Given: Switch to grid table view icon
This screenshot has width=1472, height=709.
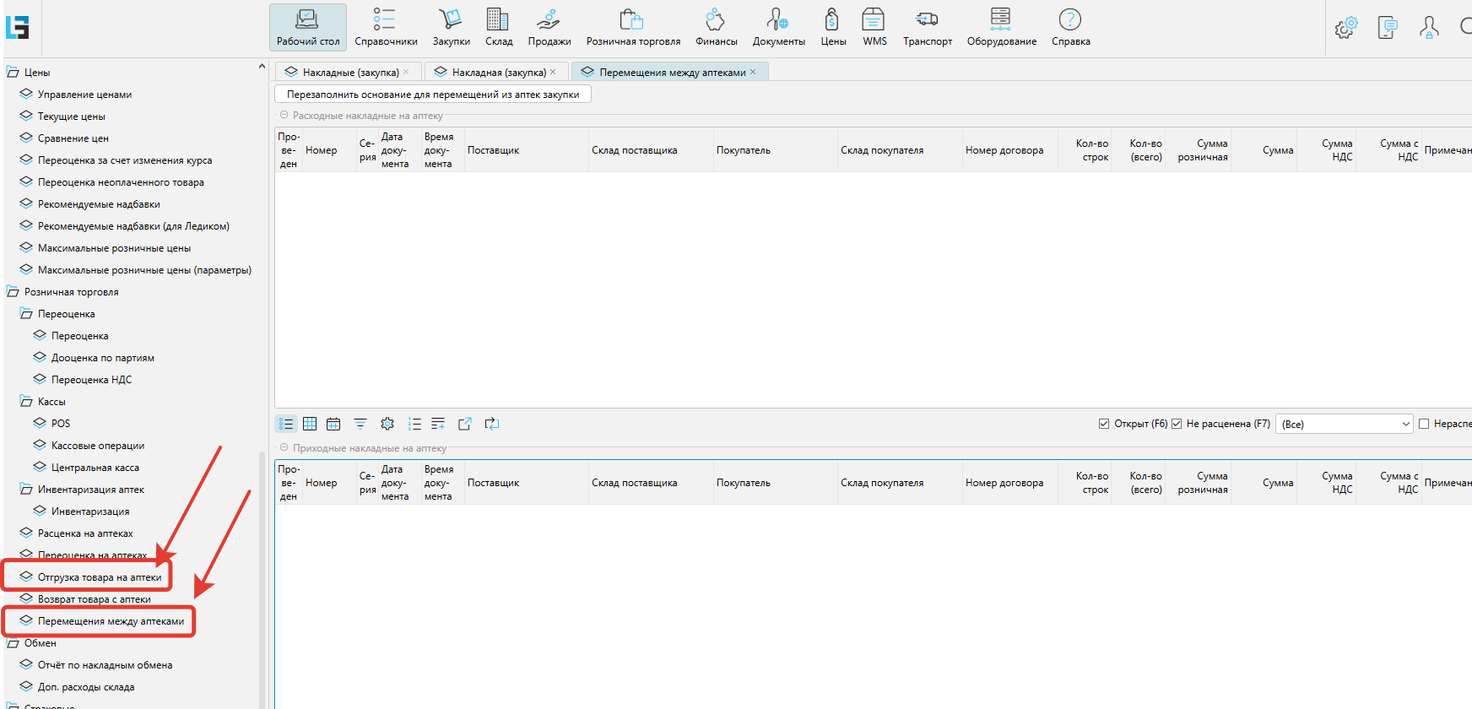Looking at the screenshot, I should coord(310,424).
